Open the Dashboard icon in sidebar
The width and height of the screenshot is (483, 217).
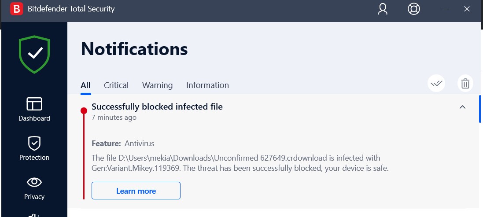pyautogui.click(x=34, y=104)
